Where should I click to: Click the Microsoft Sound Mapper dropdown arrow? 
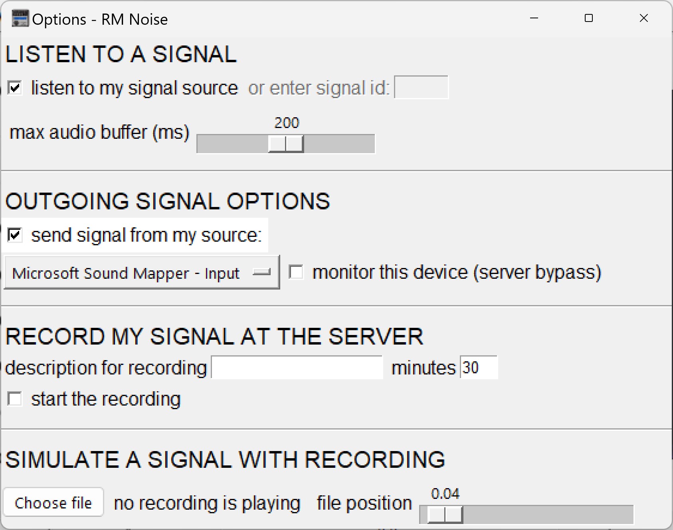(263, 272)
